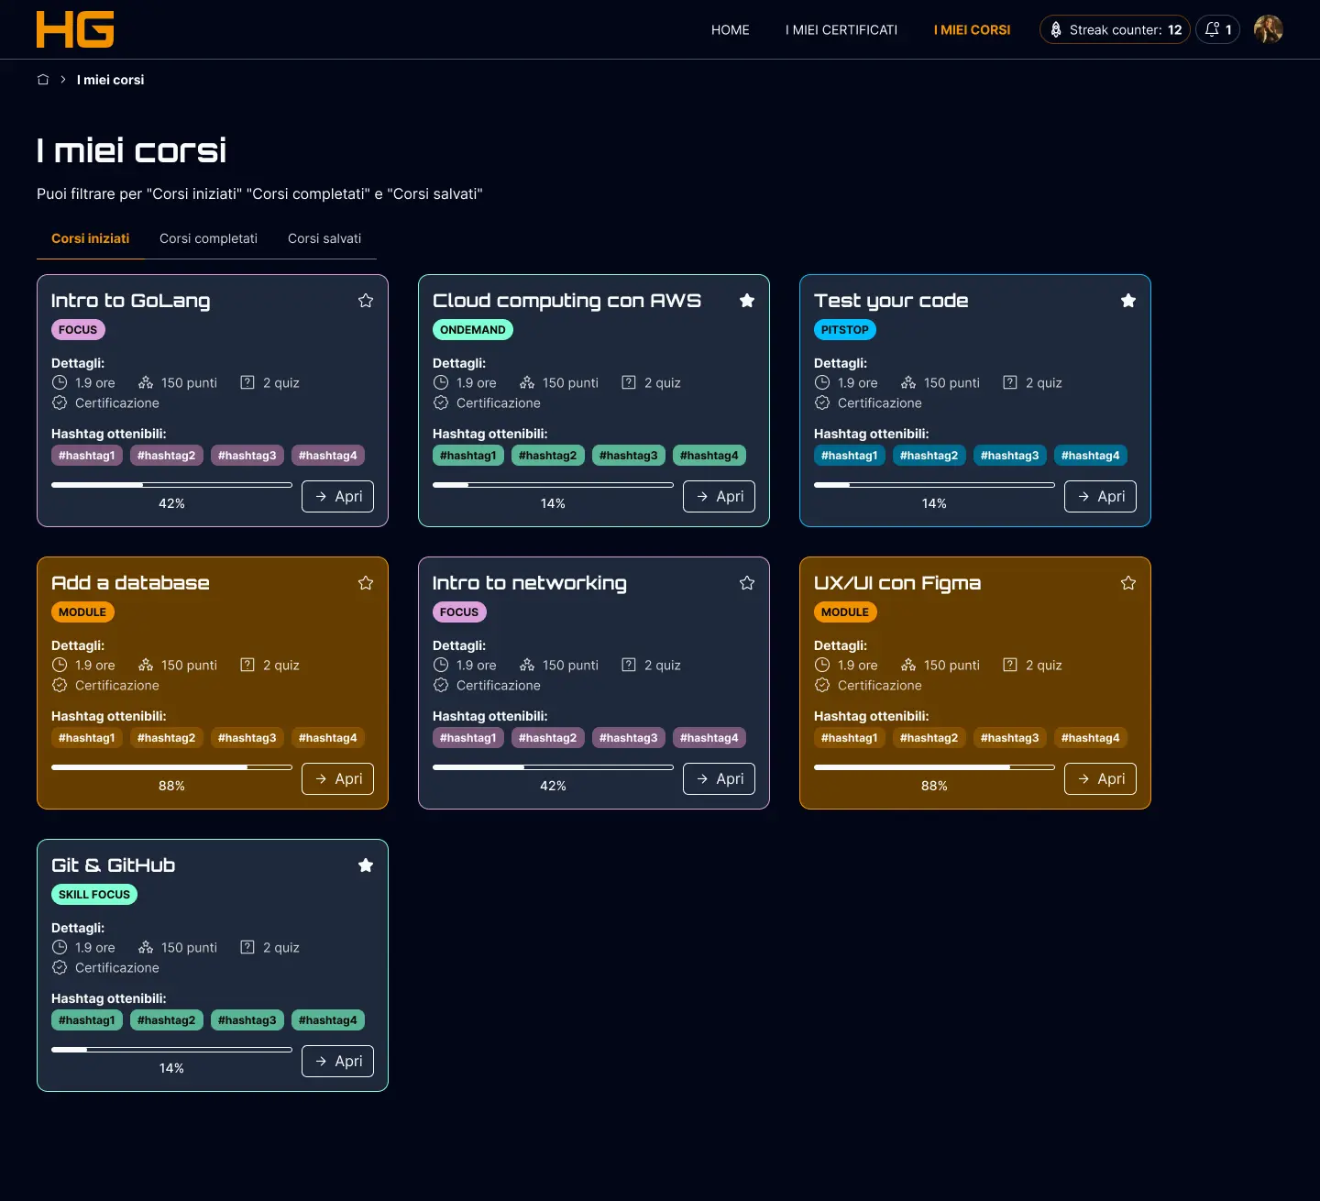The image size is (1320, 1201).
Task: Click the home breadcrumb icon
Action: pyautogui.click(x=43, y=80)
